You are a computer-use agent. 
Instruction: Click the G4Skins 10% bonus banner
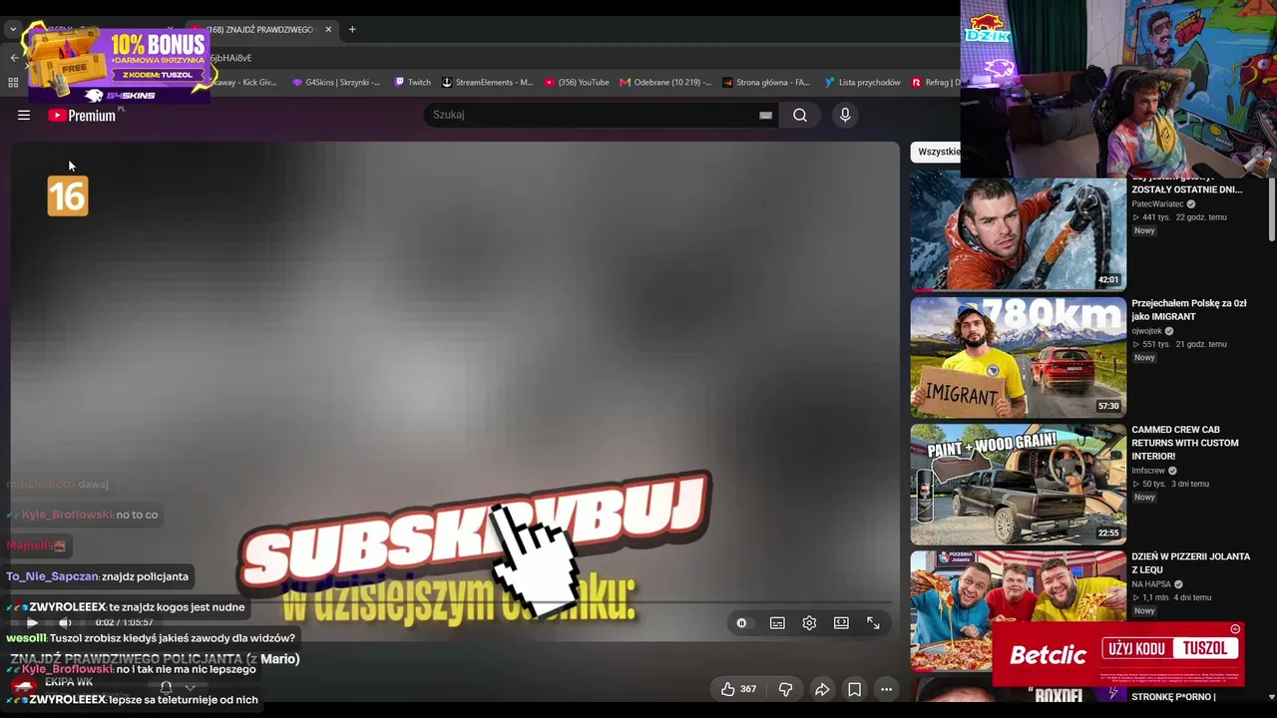tap(118, 63)
